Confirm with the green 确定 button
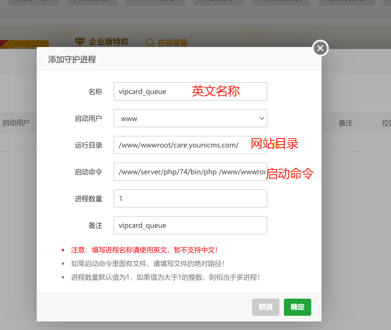Viewport: 391px width, 330px height. pos(297,307)
